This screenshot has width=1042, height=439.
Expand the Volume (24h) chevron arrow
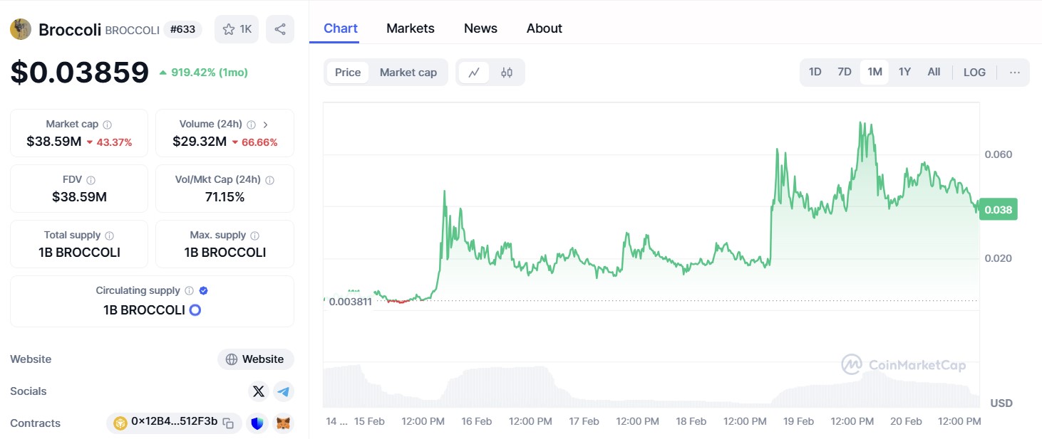pos(266,125)
